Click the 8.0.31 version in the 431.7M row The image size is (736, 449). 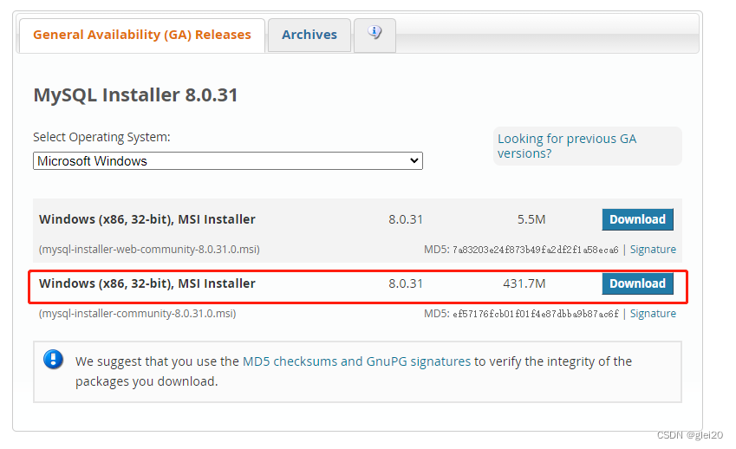[x=406, y=283]
